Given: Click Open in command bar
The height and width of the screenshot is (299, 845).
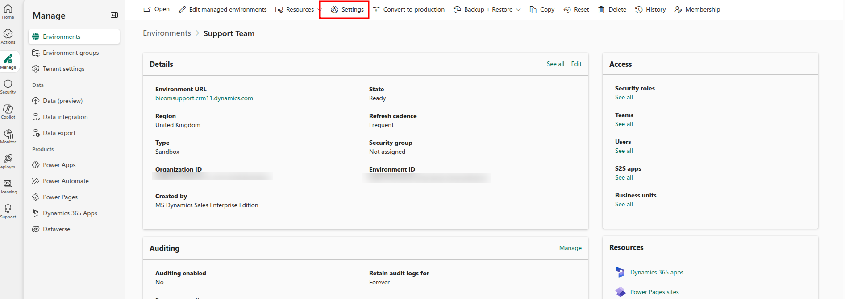Looking at the screenshot, I should pyautogui.click(x=156, y=9).
